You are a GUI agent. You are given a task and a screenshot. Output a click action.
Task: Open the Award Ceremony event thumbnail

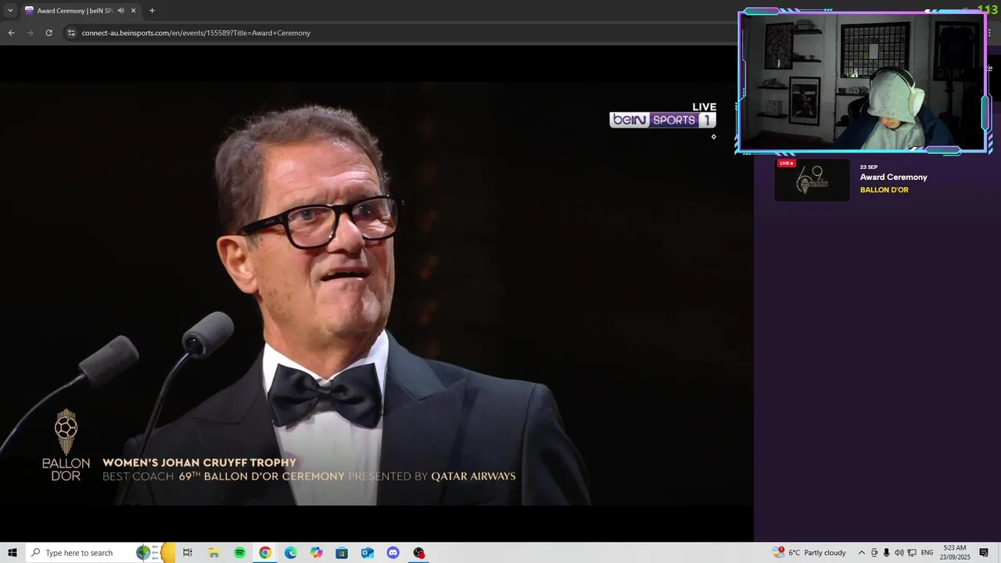pyautogui.click(x=812, y=180)
